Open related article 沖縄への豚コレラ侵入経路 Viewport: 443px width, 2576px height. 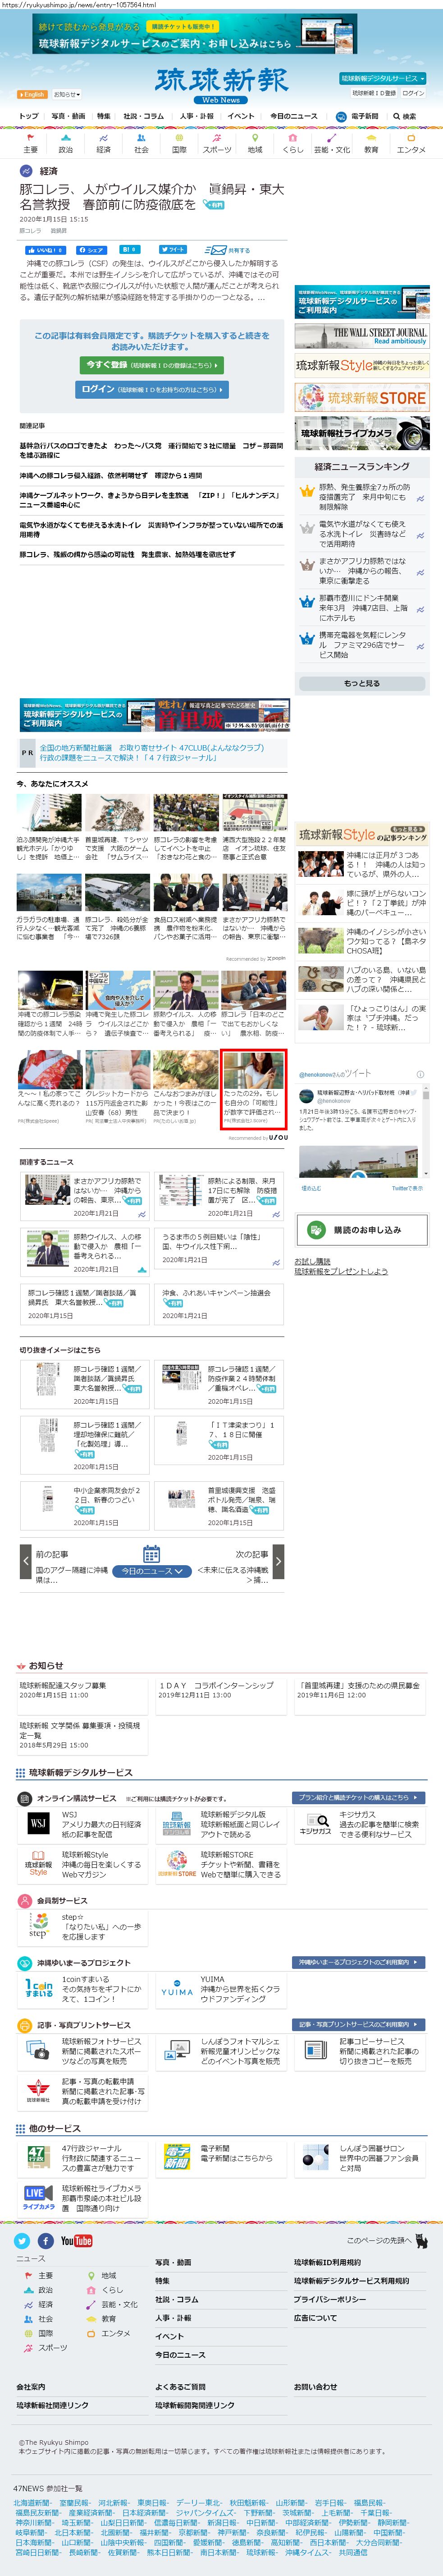(x=110, y=476)
